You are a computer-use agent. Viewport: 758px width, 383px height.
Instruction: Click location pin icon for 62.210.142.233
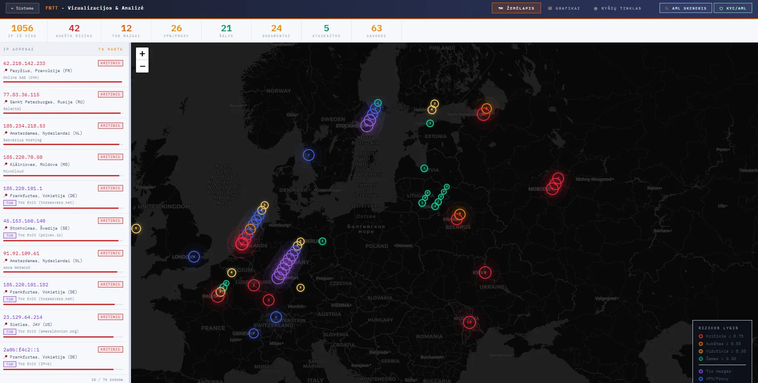[x=6, y=71]
